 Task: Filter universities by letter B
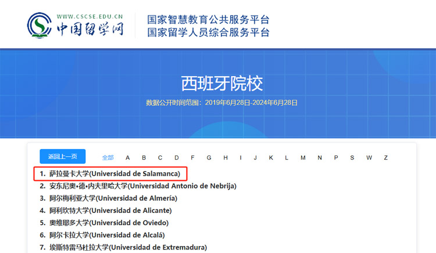click(x=144, y=158)
